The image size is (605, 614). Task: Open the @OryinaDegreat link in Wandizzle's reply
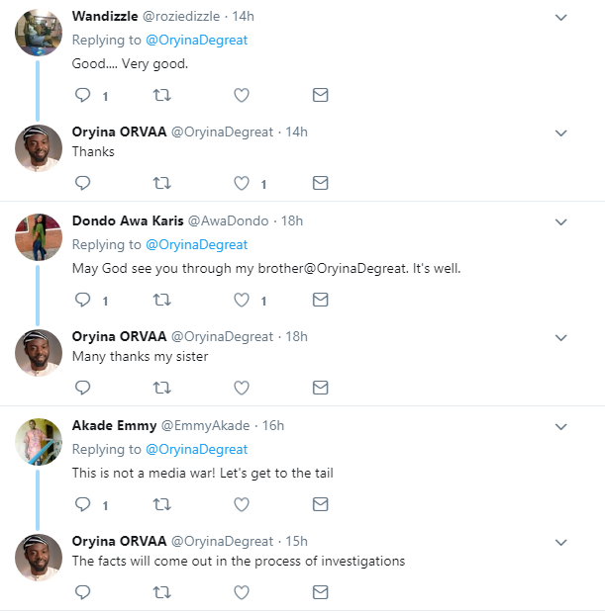point(196,41)
